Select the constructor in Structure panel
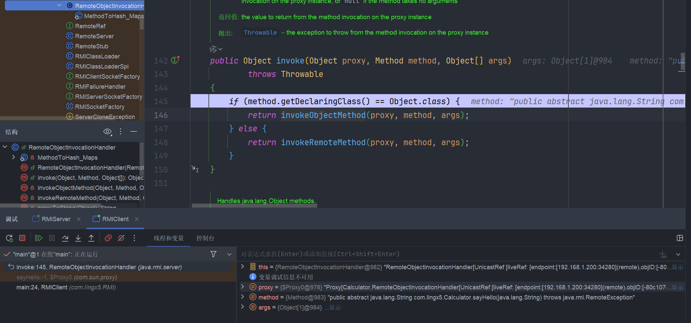This screenshot has height=323, width=691. point(82,168)
